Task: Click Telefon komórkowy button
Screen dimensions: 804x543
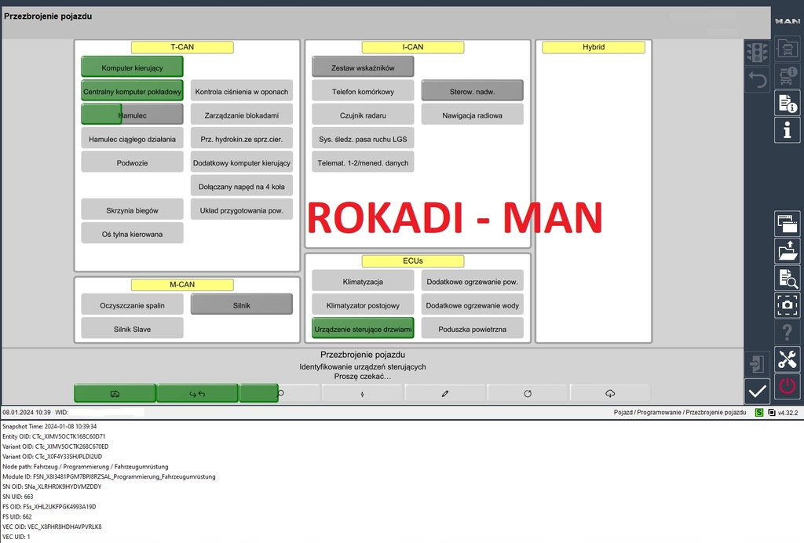Action: tap(363, 91)
